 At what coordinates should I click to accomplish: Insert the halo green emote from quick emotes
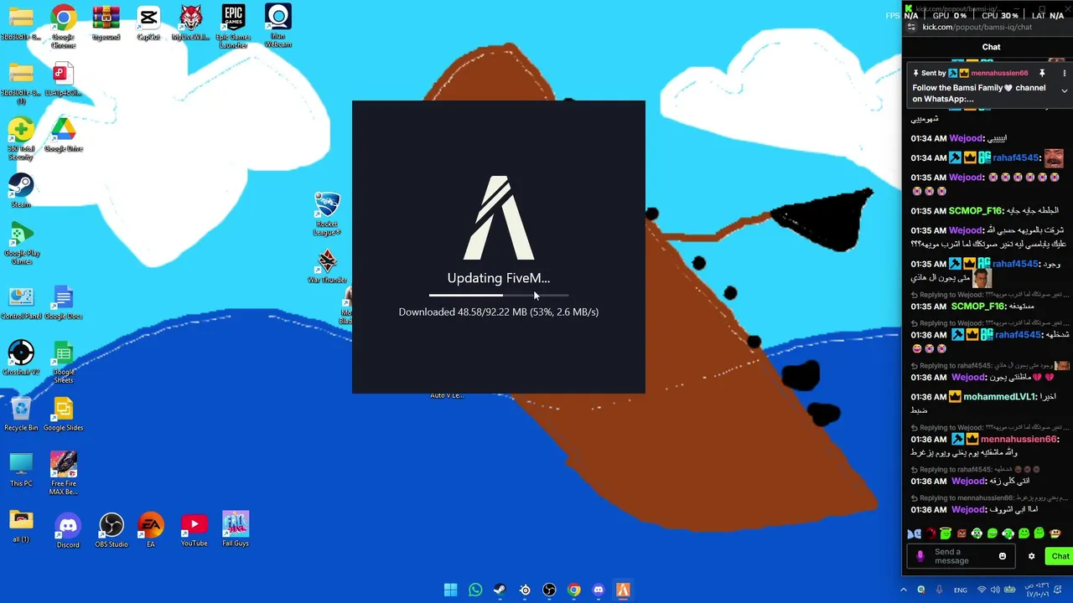tap(946, 533)
